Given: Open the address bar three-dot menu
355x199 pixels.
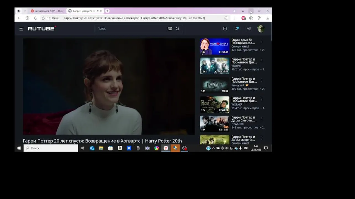Looking at the screenshot, I should [234, 18].
